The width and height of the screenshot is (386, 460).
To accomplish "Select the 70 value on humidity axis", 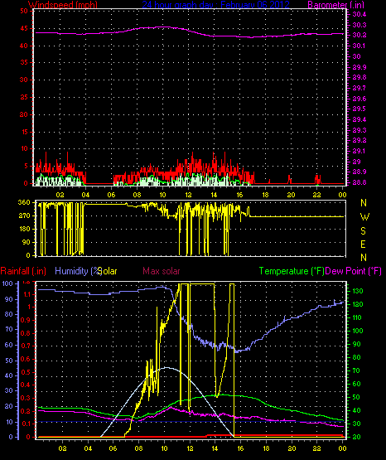I will point(9,329).
